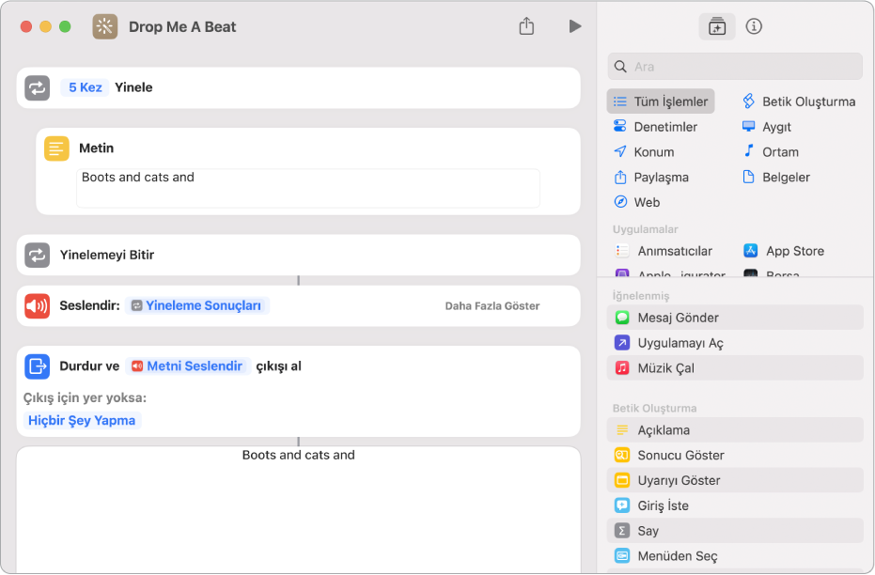Click the Drop Me A Beat title
This screenshot has height=575, width=875.
[182, 26]
